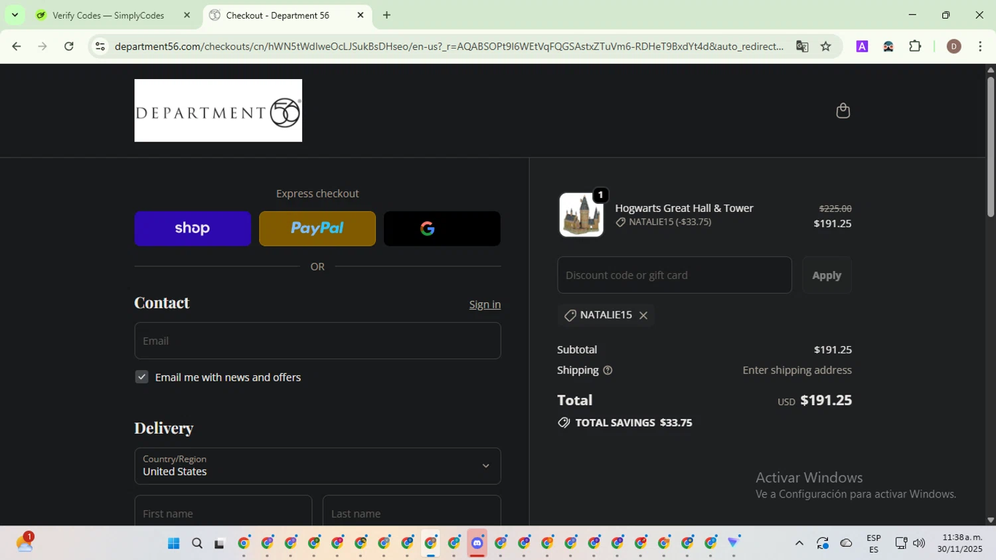The height and width of the screenshot is (560, 996).
Task: Open Discord from the taskbar
Action: point(477,543)
